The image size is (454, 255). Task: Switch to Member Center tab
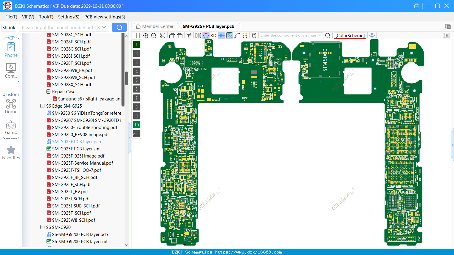pyautogui.click(x=155, y=26)
